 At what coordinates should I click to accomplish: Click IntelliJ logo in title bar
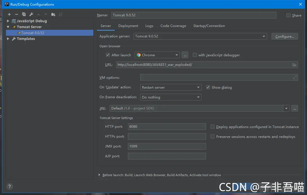point(6,4)
